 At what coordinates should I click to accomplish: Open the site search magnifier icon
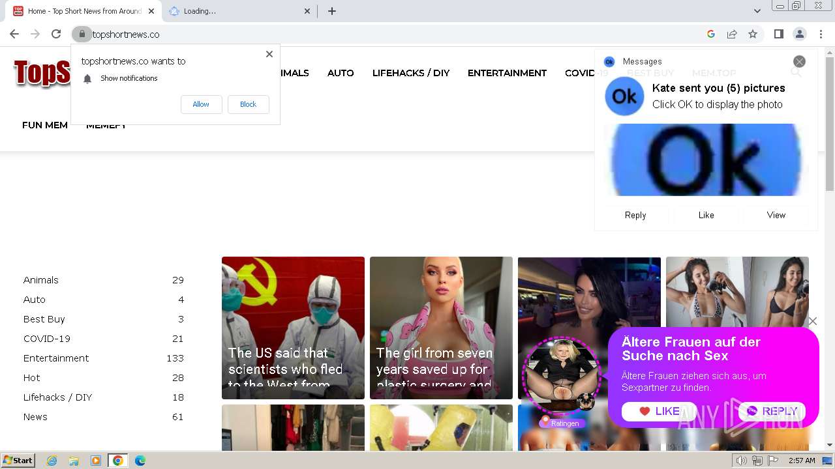pos(796,72)
